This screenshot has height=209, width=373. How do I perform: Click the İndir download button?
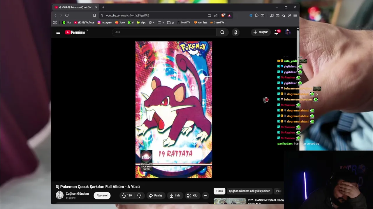175,196
